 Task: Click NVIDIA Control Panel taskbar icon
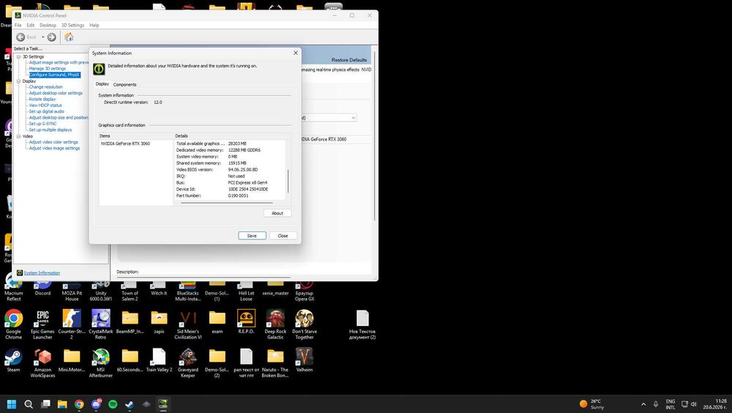tap(163, 404)
